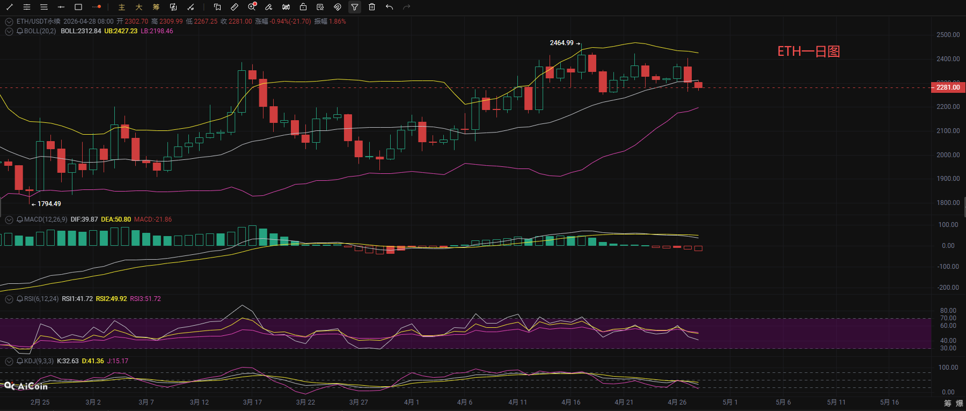Open the ruler measurement tool
Screen dimensions: 966x411
pos(235,7)
